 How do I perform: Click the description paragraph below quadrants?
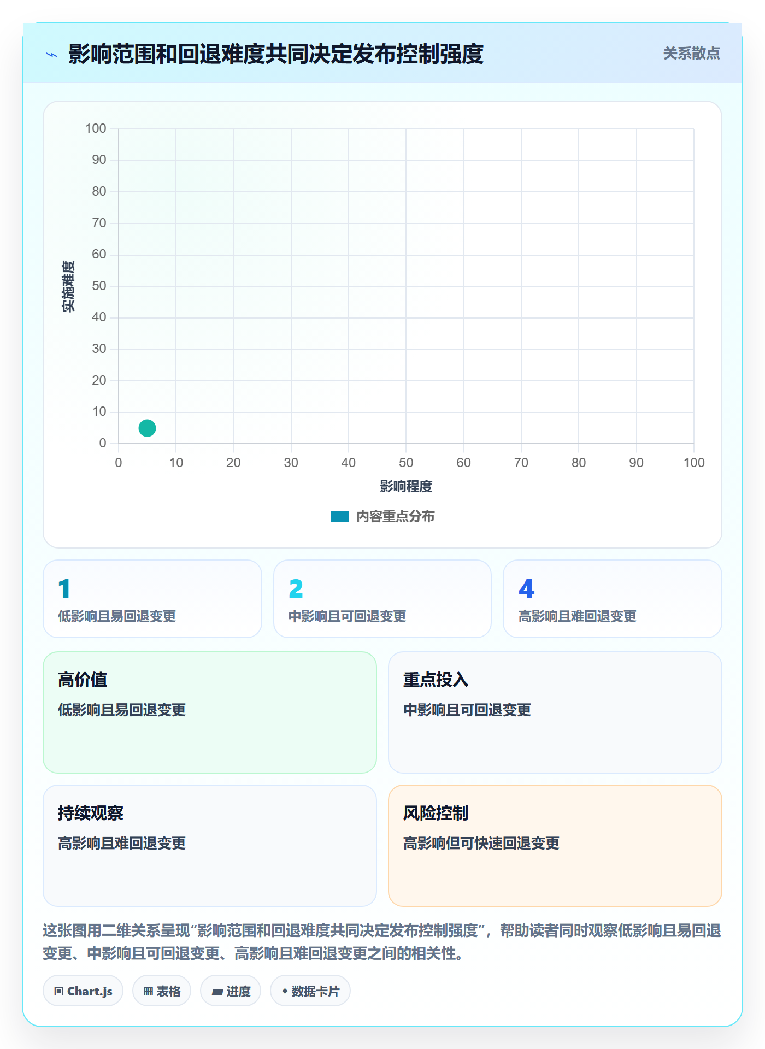click(382, 942)
